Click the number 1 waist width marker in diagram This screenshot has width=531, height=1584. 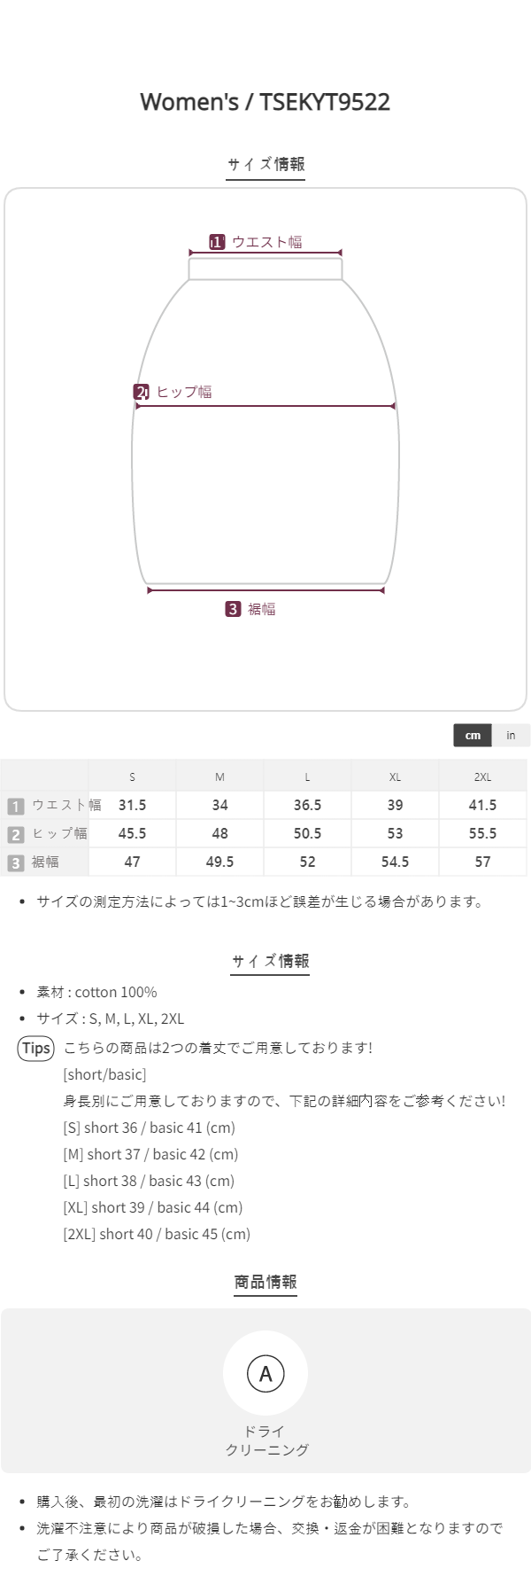217,242
